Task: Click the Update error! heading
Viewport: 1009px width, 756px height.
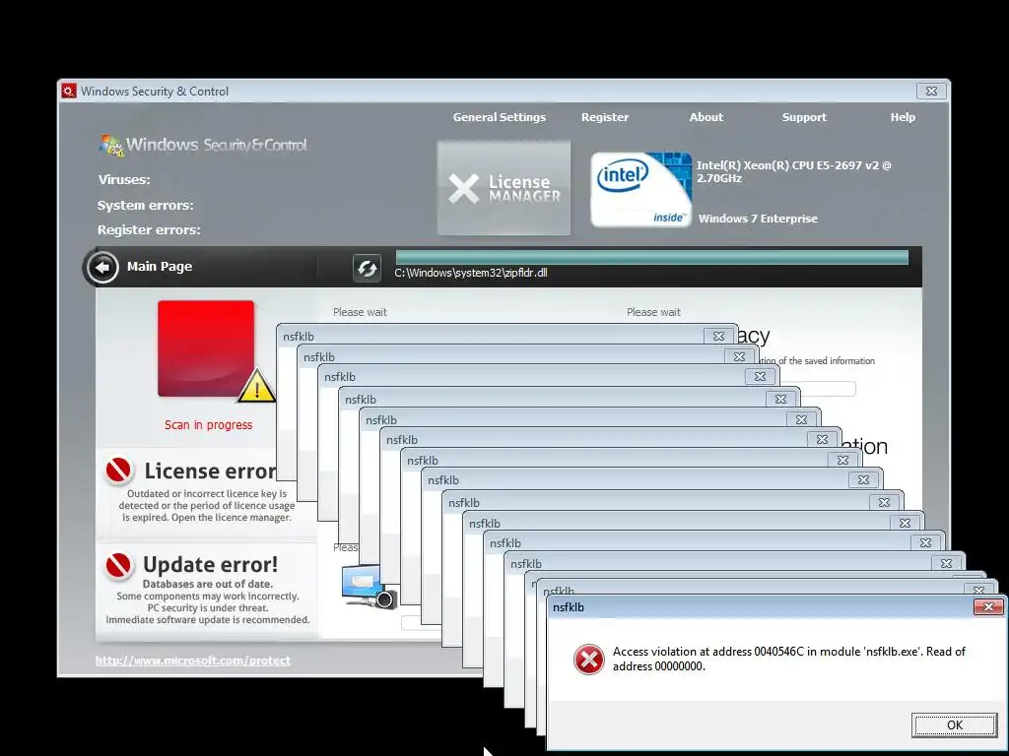Action: point(211,564)
